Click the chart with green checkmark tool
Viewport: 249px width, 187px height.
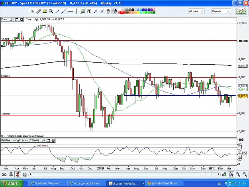(83, 11)
